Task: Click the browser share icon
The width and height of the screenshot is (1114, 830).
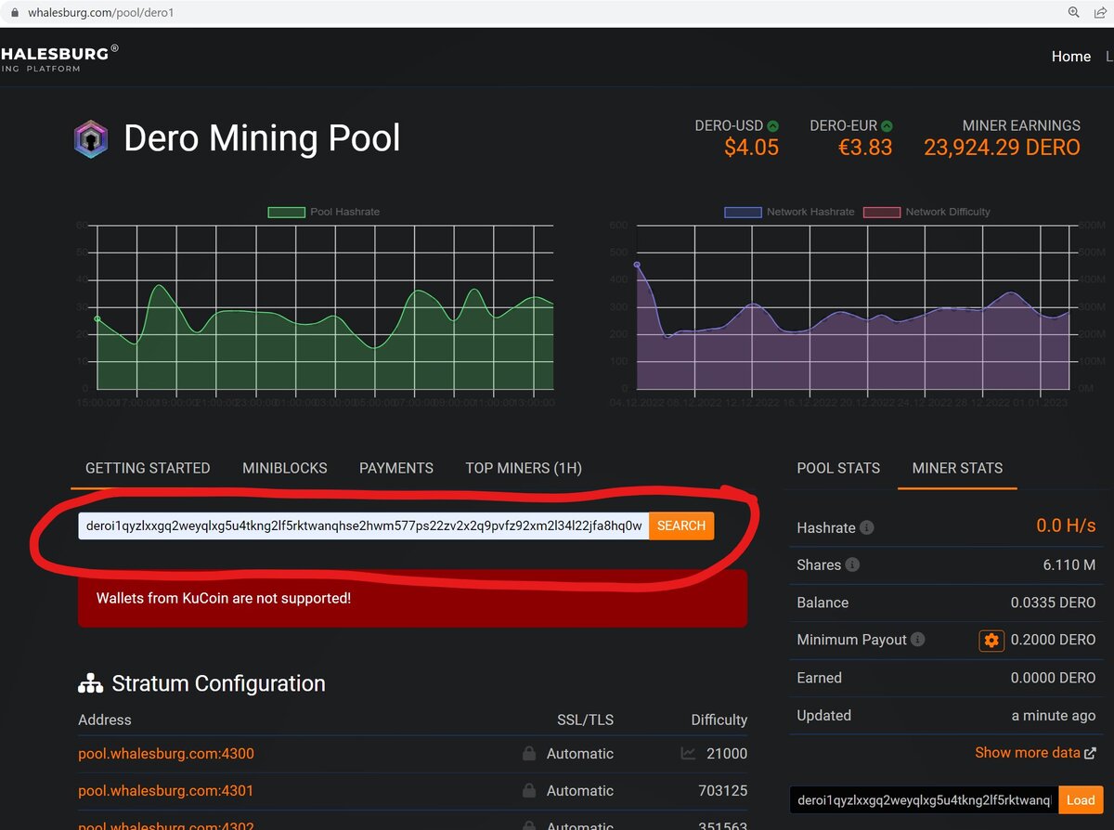Action: 1101,13
